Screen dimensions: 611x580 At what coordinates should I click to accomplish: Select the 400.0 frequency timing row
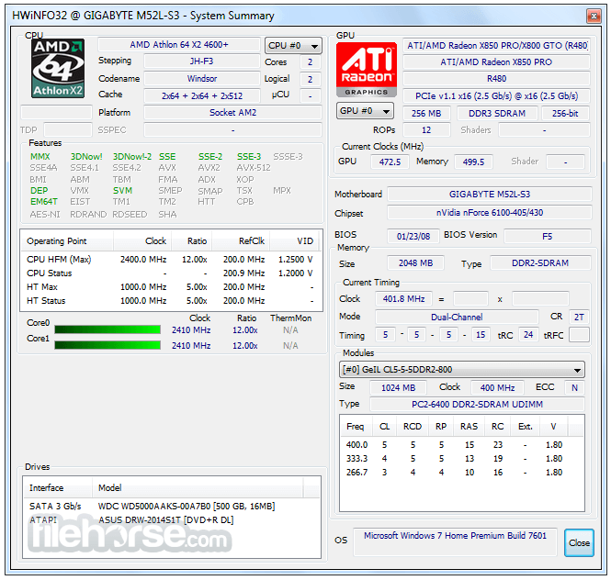(462, 444)
